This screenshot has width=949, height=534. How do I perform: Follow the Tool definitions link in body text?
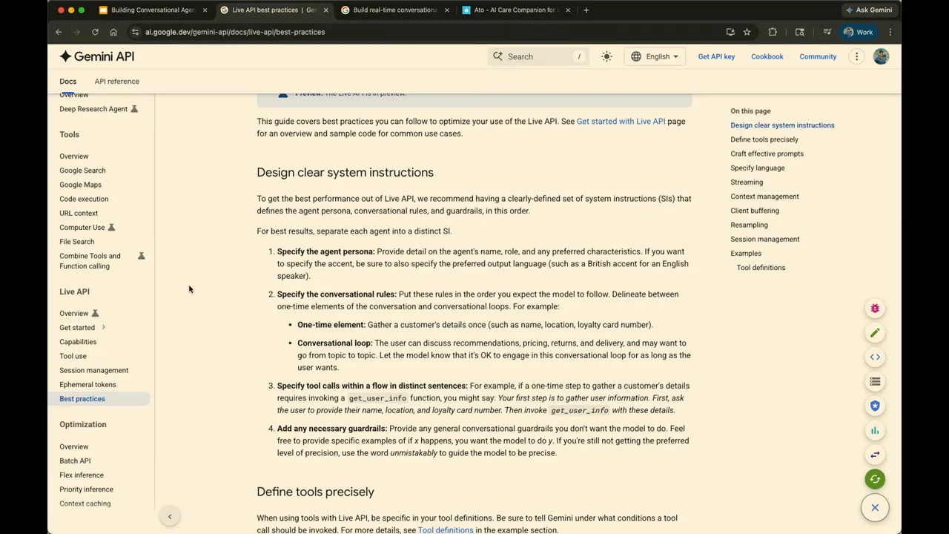tap(445, 530)
